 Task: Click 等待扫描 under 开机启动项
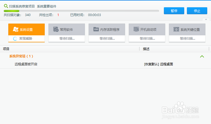point(147,39)
